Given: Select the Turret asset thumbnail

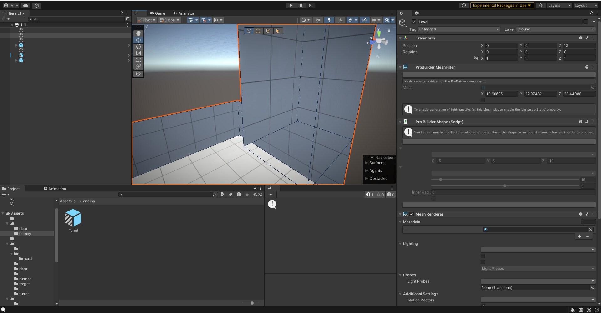Looking at the screenshot, I should click(x=73, y=218).
